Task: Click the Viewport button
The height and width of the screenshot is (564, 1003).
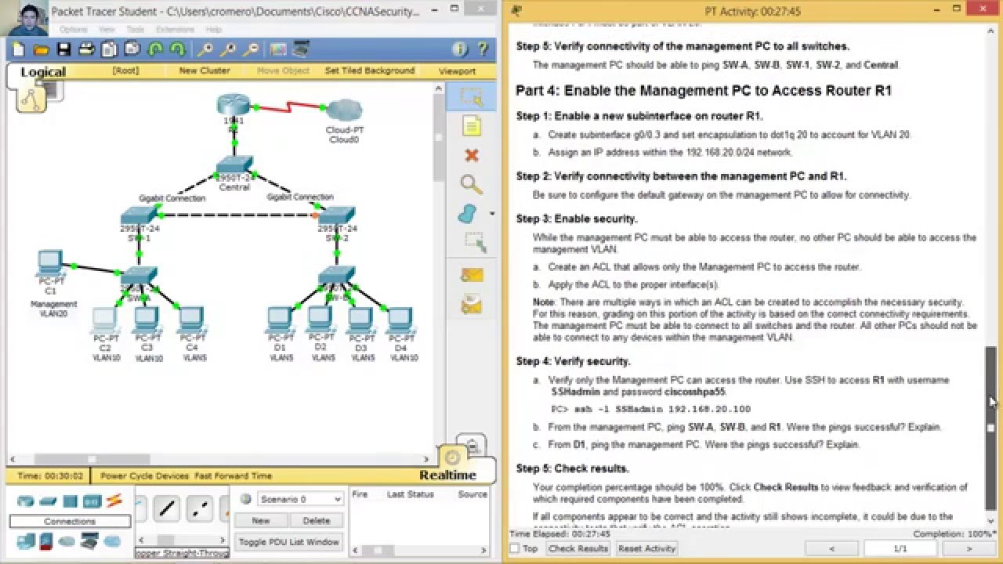Action: (457, 71)
